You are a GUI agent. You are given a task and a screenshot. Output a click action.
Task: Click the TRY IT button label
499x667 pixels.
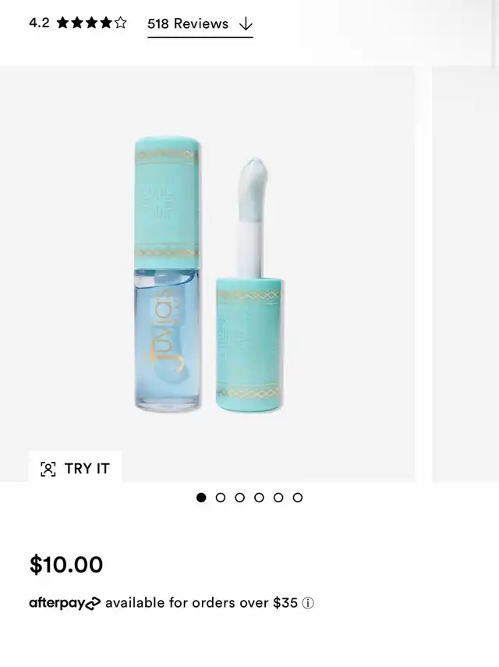87,468
